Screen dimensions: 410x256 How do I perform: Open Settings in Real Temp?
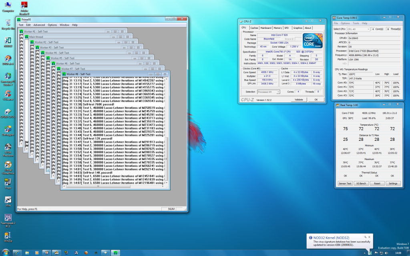pos(393,183)
